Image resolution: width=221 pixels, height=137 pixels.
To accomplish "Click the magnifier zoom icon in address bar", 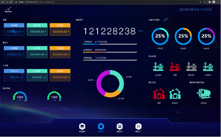I will click(201, 2).
